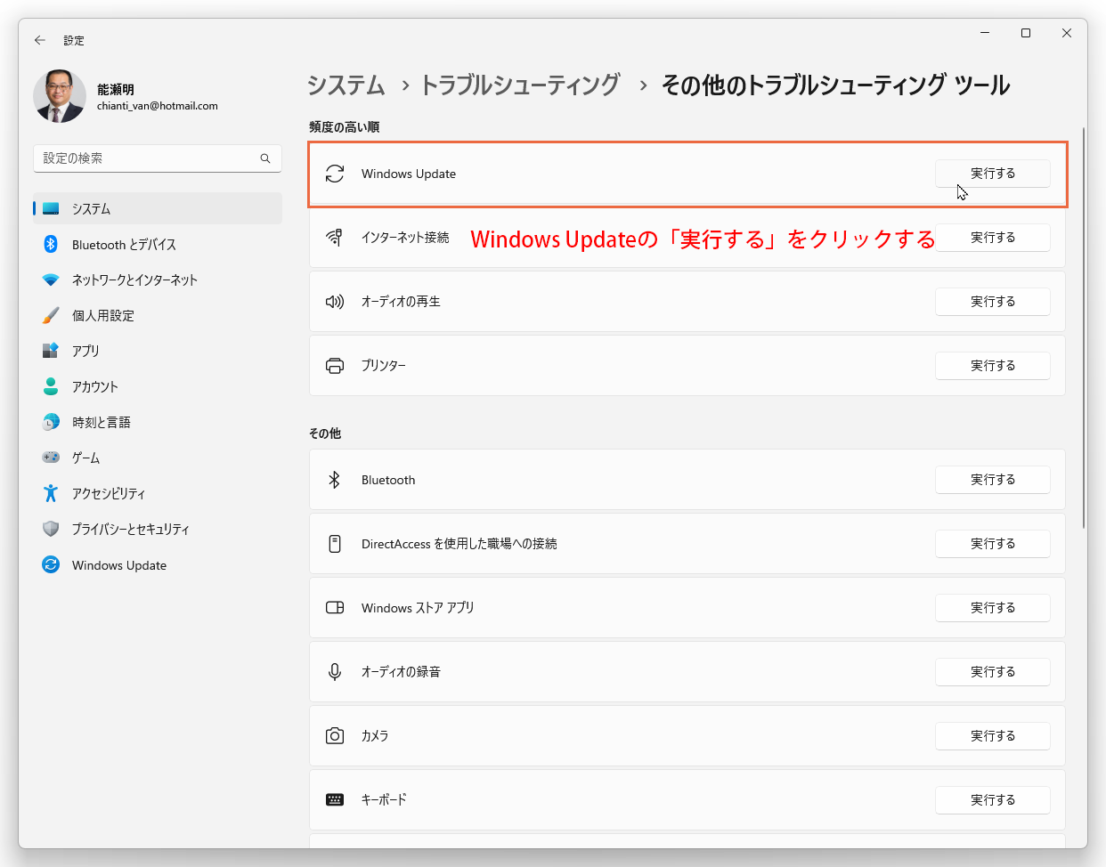Click the システム monitor icon in sidebar
Image resolution: width=1106 pixels, height=867 pixels.
coord(51,208)
